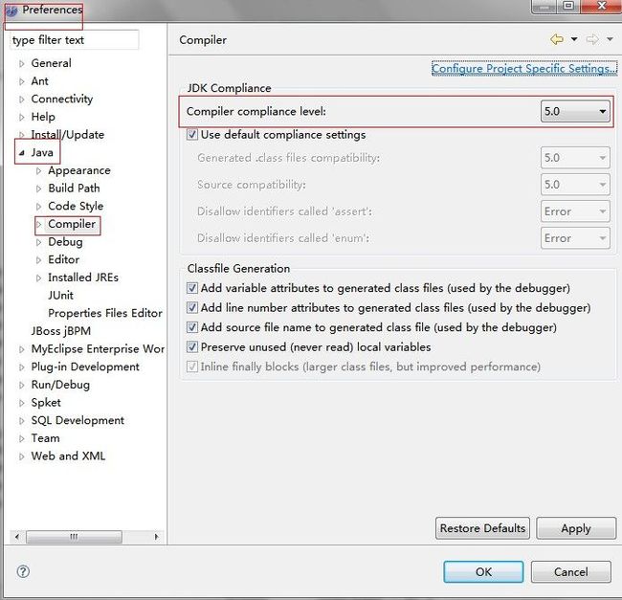Click the type filter text field
The width and height of the screenshot is (622, 600).
coord(74,40)
